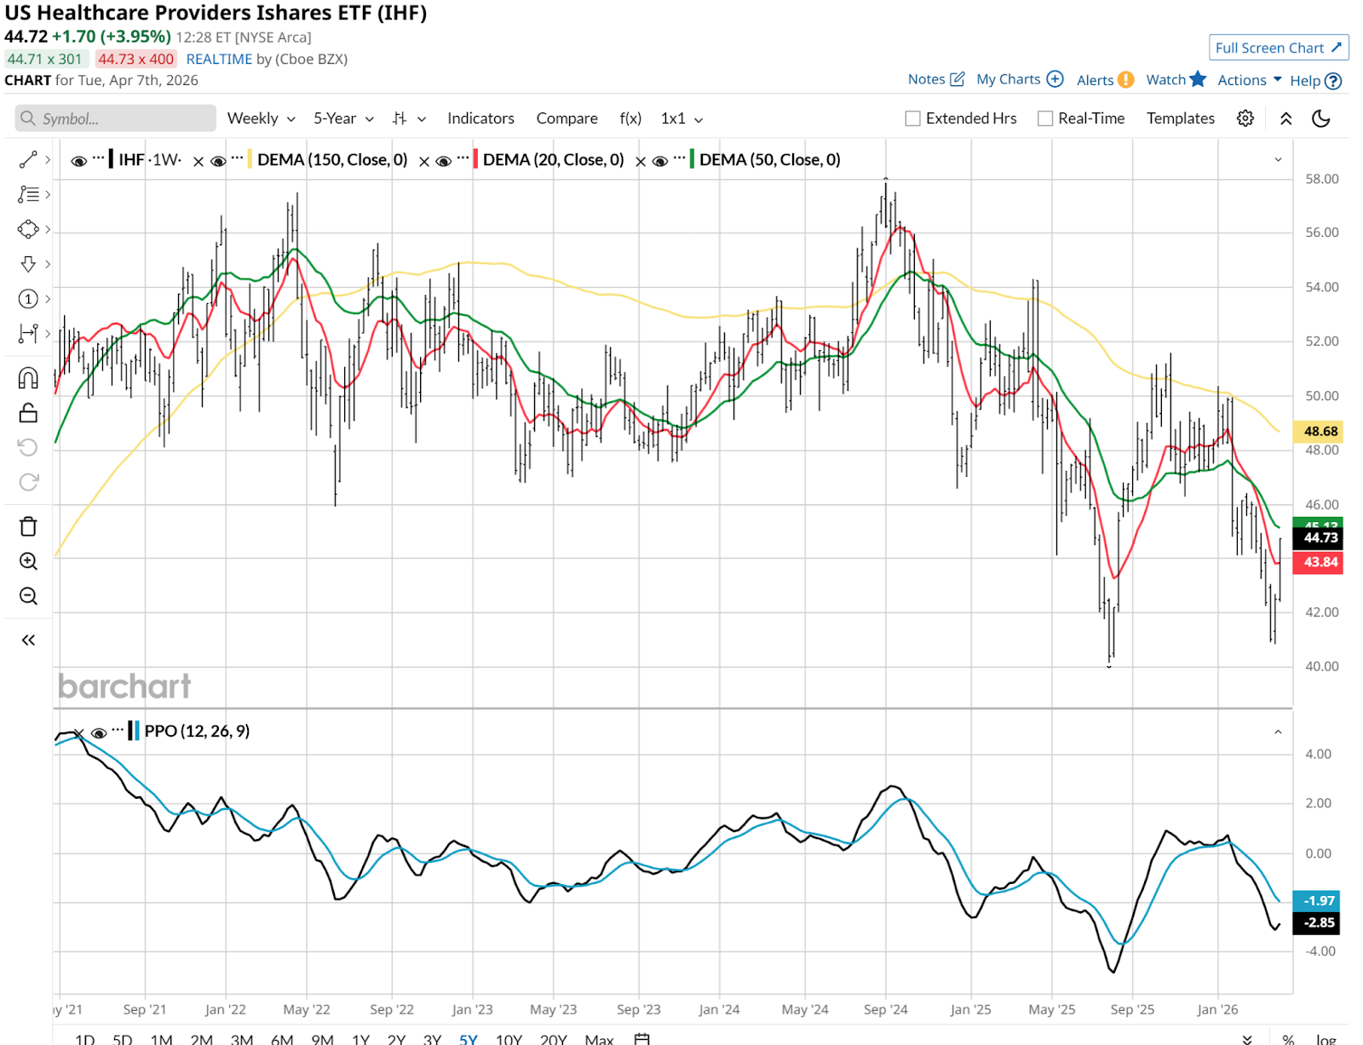Zoom out using the magnifier minus icon
The width and height of the screenshot is (1363, 1045).
click(28, 596)
